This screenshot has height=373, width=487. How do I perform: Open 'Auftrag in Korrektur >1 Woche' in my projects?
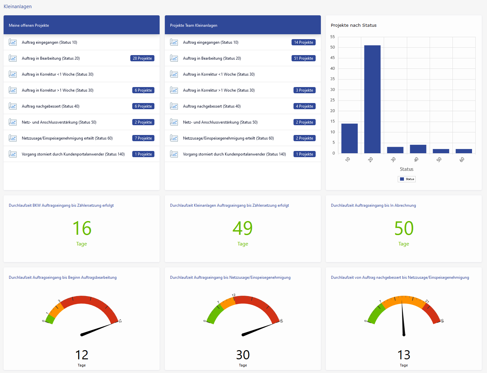click(x=58, y=90)
